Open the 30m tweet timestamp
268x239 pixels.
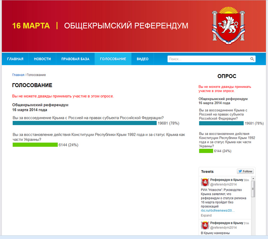[246, 180]
